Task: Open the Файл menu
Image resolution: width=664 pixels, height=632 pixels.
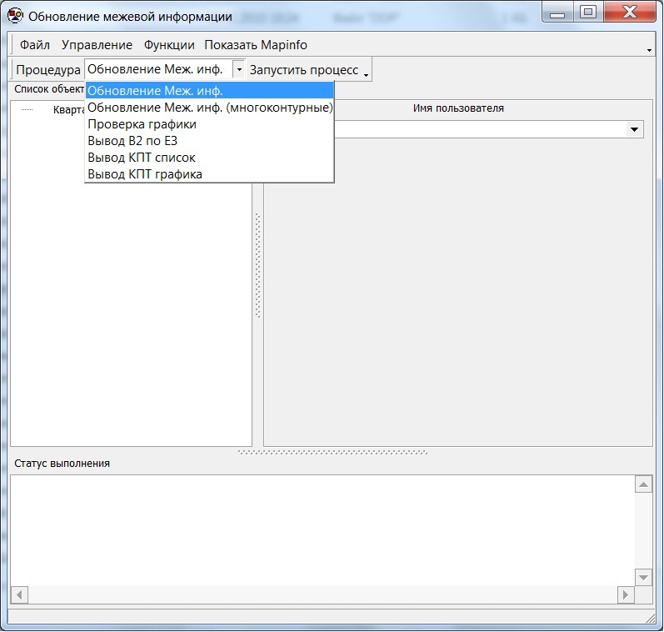Action: tap(35, 45)
